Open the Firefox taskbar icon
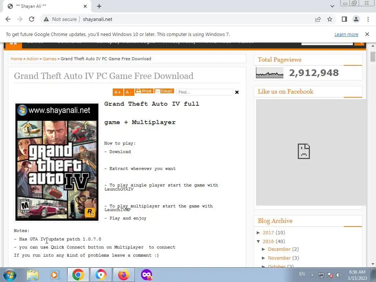Image resolution: width=376 pixels, height=282 pixels. (124, 275)
